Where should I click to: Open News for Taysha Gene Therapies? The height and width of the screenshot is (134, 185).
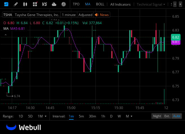(x=104, y=15)
